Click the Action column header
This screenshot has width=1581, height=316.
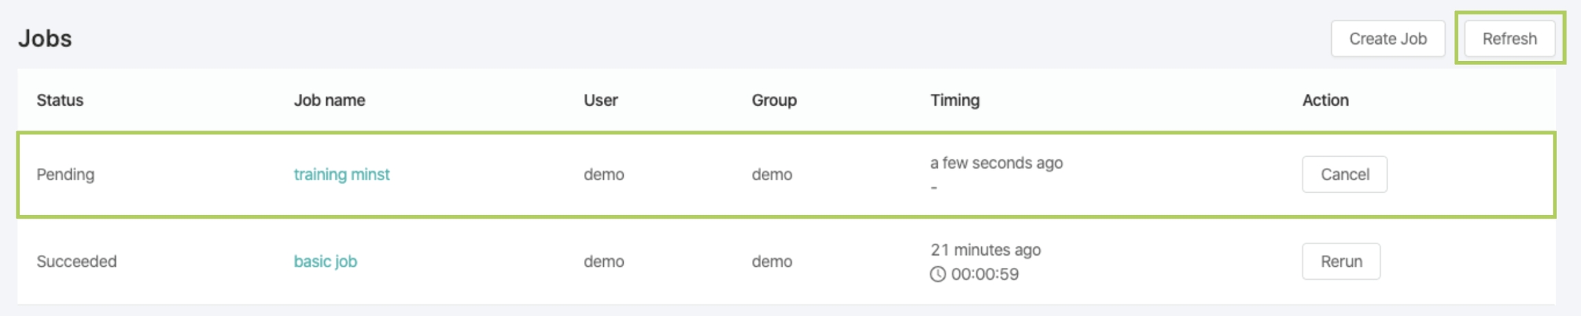coord(1325,100)
